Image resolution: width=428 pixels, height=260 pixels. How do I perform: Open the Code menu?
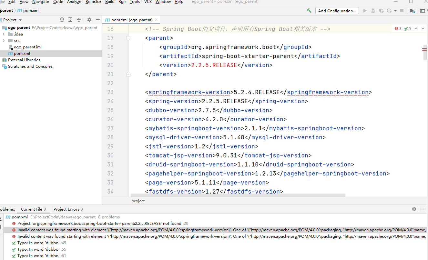point(58,2)
